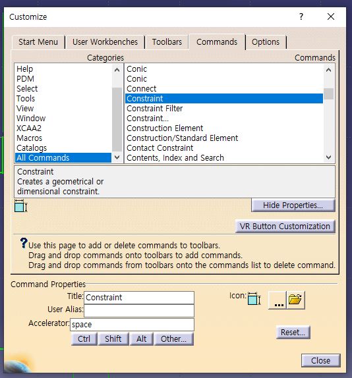The image size is (352, 378).
Task: Close the Customize dialog with X
Action: pyautogui.click(x=331, y=16)
